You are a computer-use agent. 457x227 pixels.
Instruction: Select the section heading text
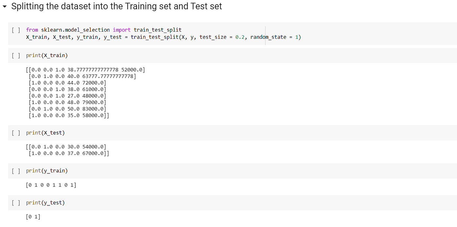click(x=117, y=7)
